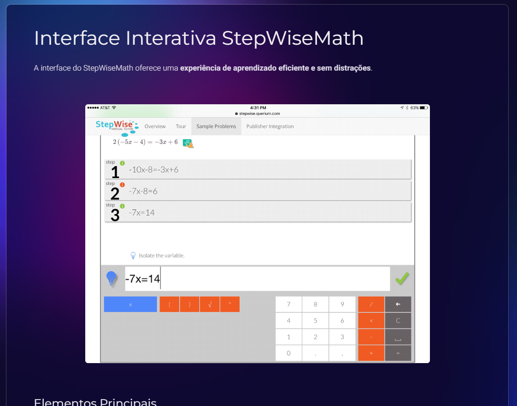Click the decimal point key
Image resolution: width=517 pixels, height=406 pixels.
[316, 353]
